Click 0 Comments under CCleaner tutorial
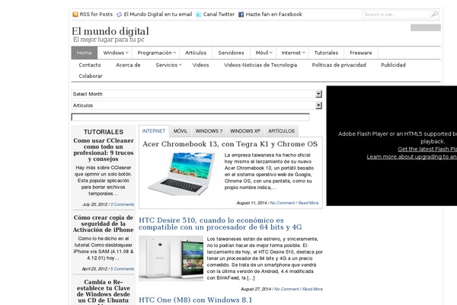Viewport: 457px width, 305px height. coord(122,204)
